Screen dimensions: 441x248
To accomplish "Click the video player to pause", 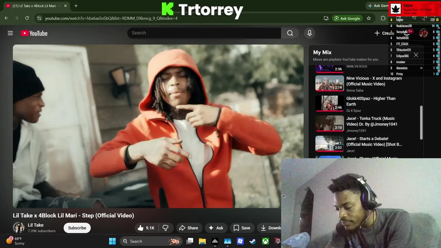I will point(158,126).
